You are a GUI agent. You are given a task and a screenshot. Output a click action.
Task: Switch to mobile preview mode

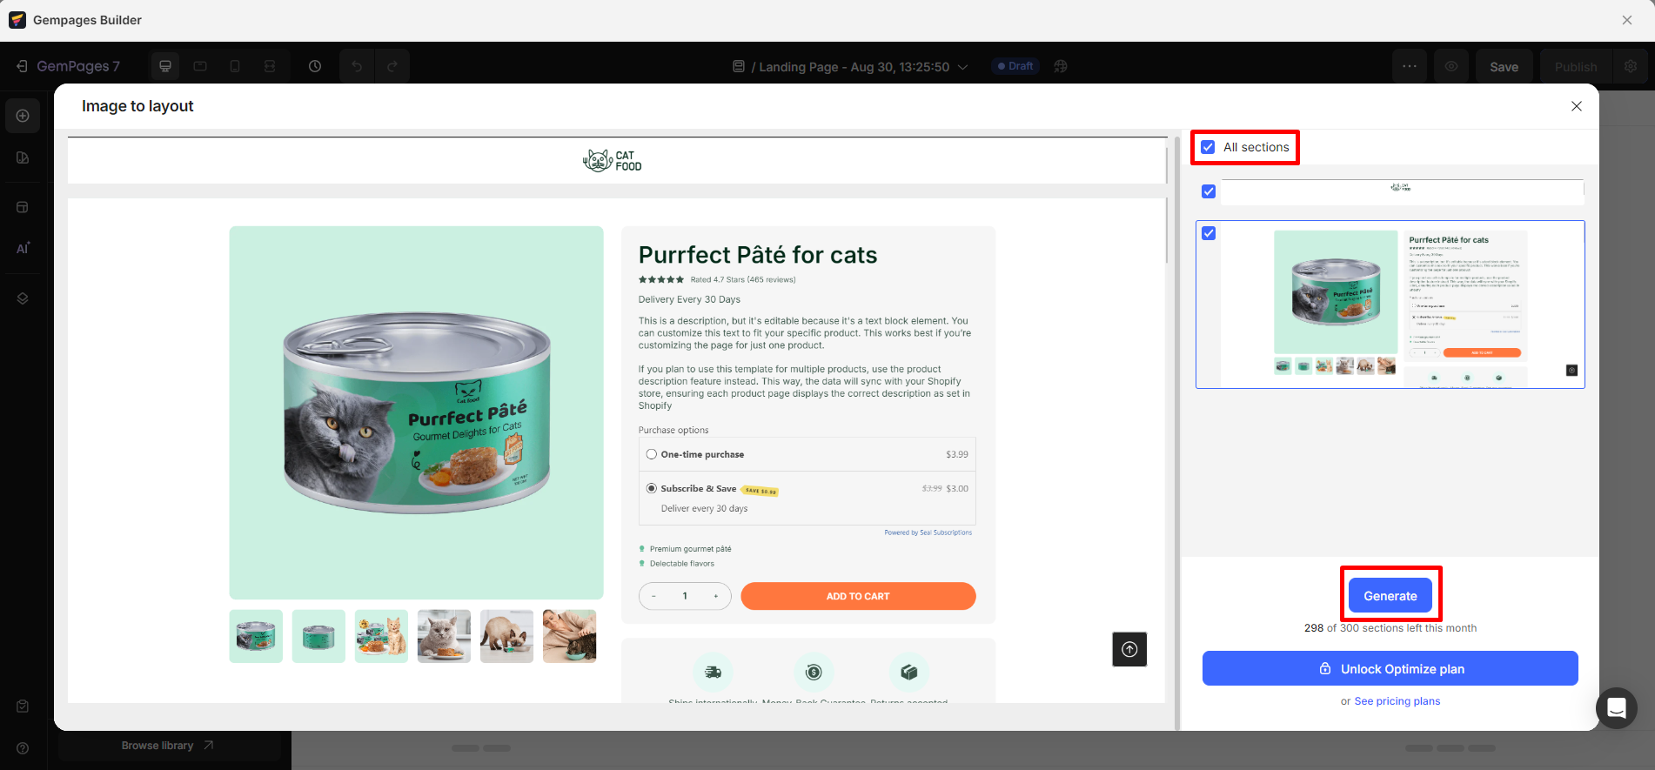point(235,65)
